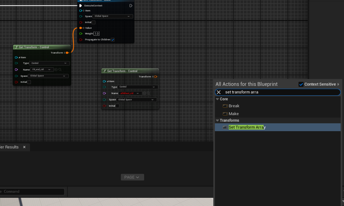This screenshot has height=206, width=344.
Task: Toggle Initial checkbox on Set Transform Bone node
Action: coord(93,22)
